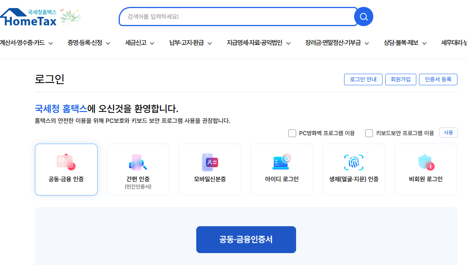467x265 pixels.
Task: Enable the PC방화벽 프로그램 이용 checkbox
Action: tap(292, 133)
